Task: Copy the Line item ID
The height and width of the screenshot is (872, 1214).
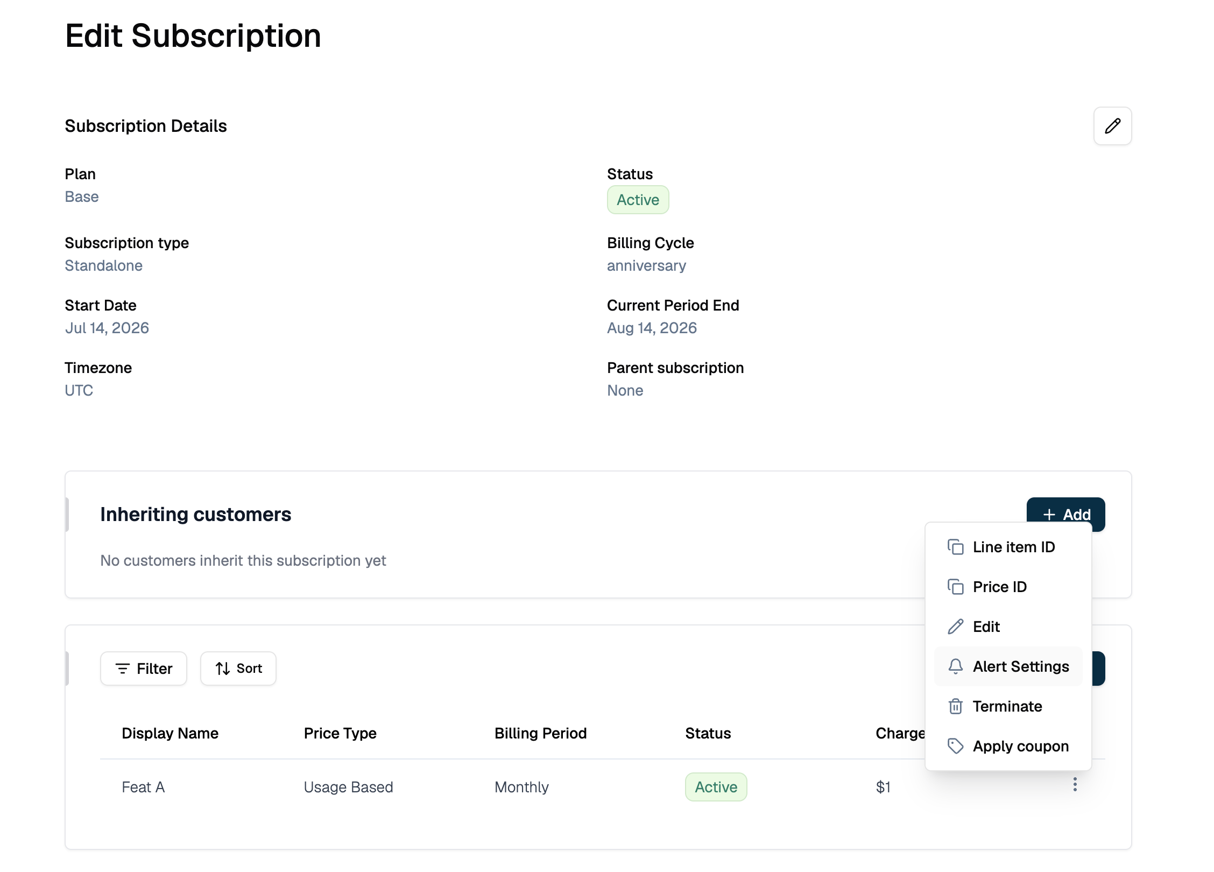Action: coord(1008,547)
